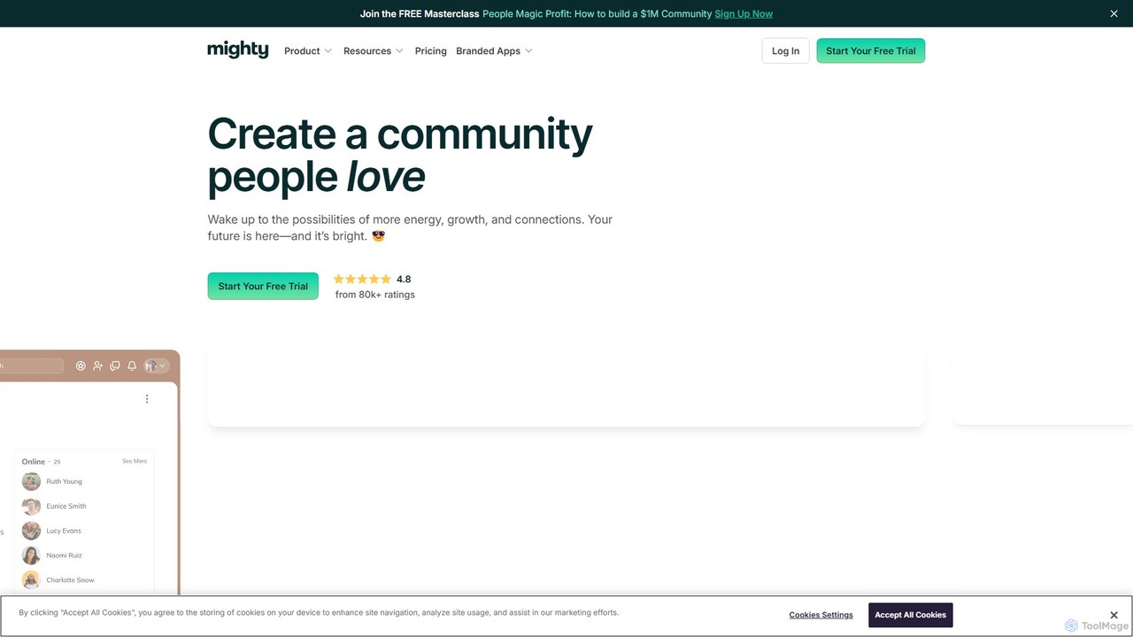1133x637 pixels.
Task: Click the name Ruth Young
Action: [x=64, y=481]
